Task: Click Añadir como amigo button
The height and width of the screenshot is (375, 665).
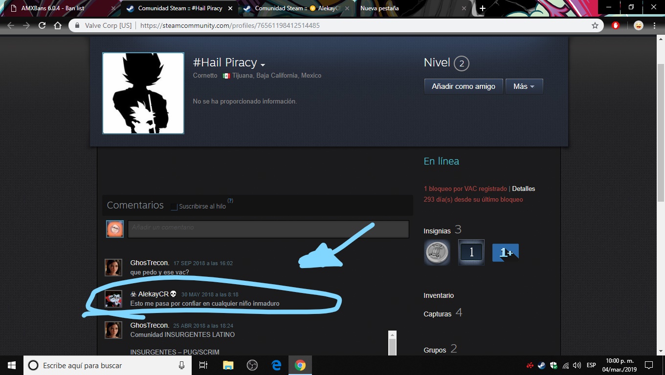Action: (x=464, y=86)
